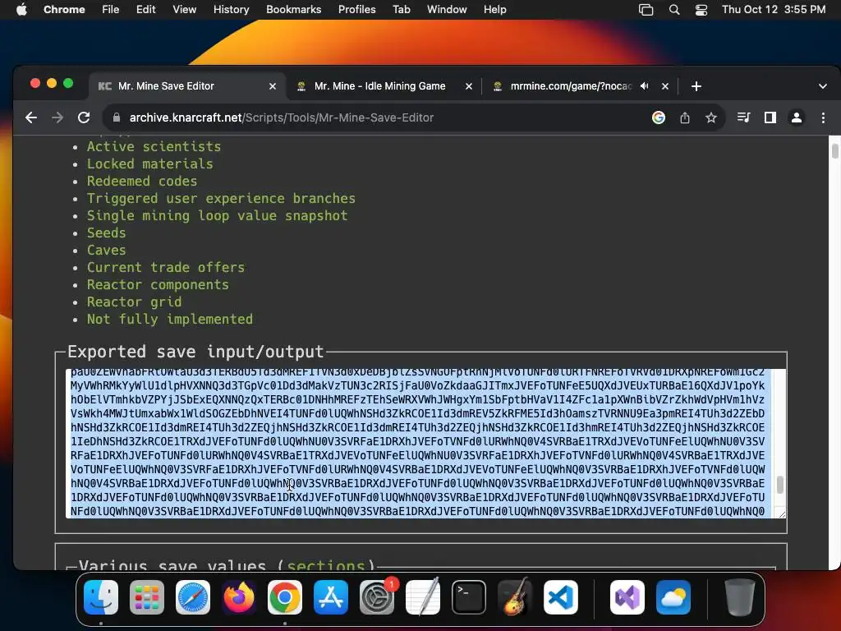
Task: Bookmark this page with star icon
Action: (711, 117)
